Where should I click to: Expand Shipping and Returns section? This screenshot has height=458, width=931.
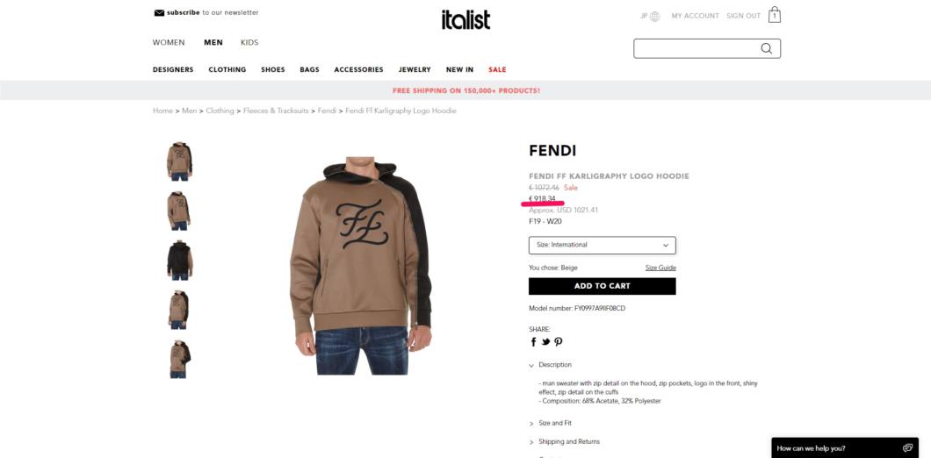[x=564, y=441]
